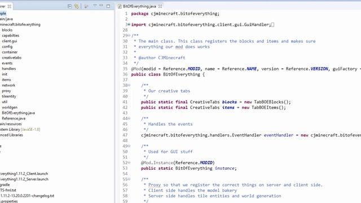Close the BitOfEverything.java editor tab

tap(160, 6)
